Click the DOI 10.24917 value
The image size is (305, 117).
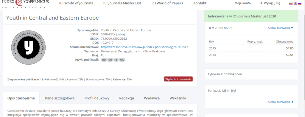pos(107,43)
